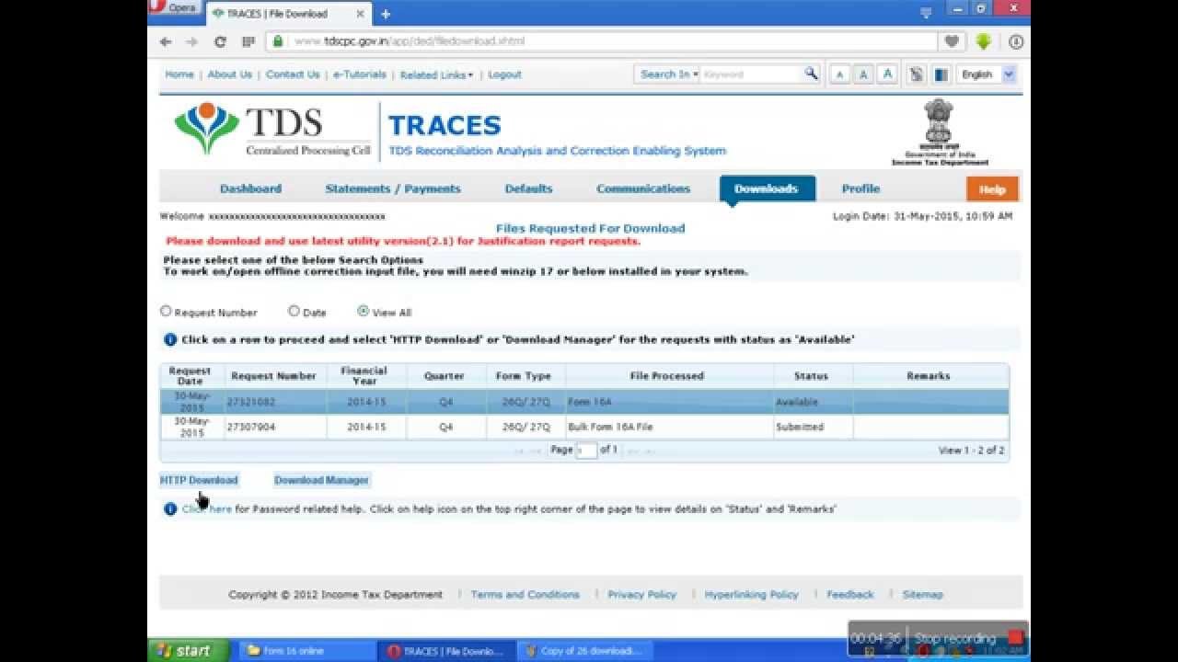This screenshot has height=662, width=1178.
Task: Click the magnifier search icon
Action: [811, 74]
